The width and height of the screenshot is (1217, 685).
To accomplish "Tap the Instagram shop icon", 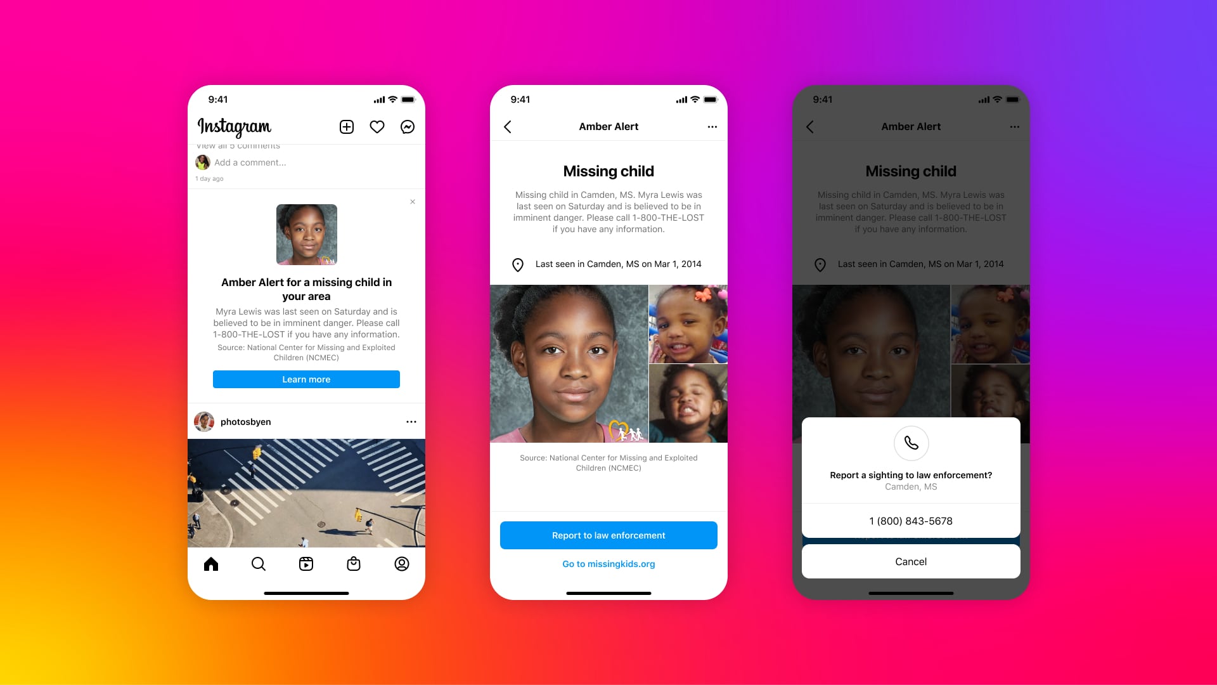I will 354,564.
